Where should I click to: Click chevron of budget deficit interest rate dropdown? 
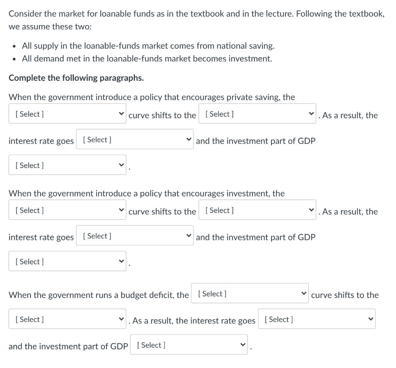(x=370, y=319)
